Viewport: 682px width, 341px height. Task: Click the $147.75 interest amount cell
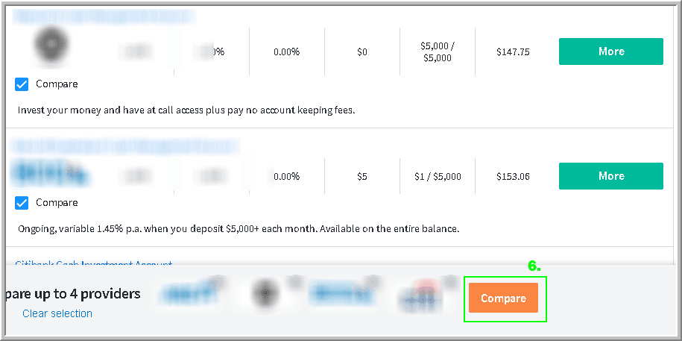513,52
